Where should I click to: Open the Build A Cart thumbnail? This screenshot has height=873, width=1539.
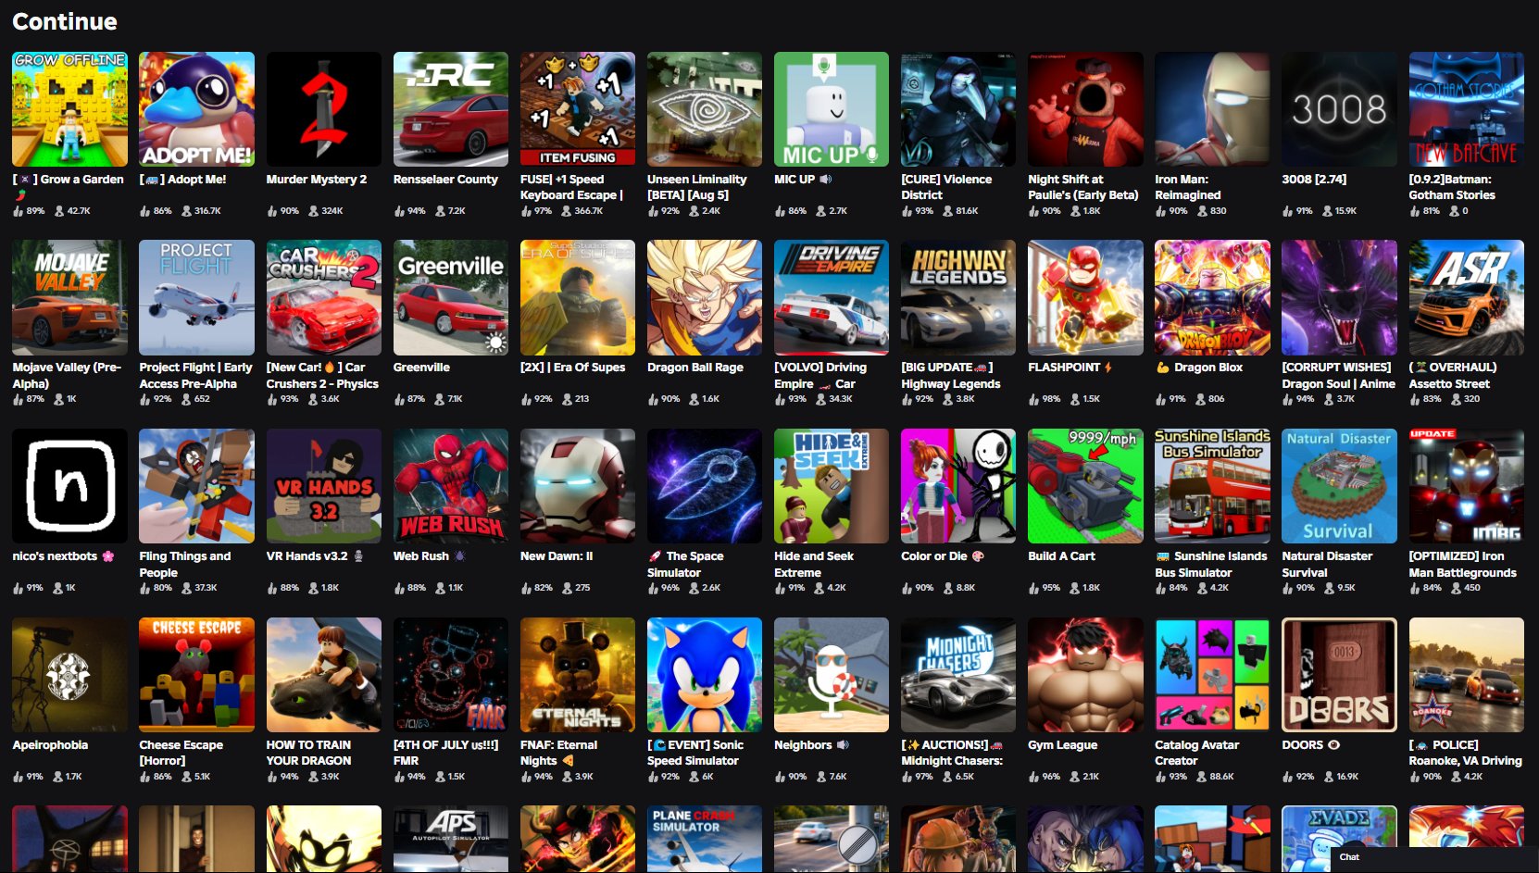tap(1085, 486)
